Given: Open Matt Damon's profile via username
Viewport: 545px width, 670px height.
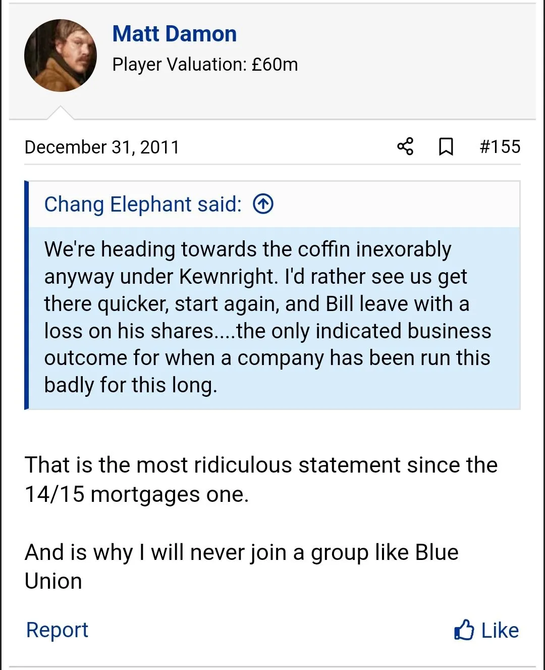Looking at the screenshot, I should (174, 34).
